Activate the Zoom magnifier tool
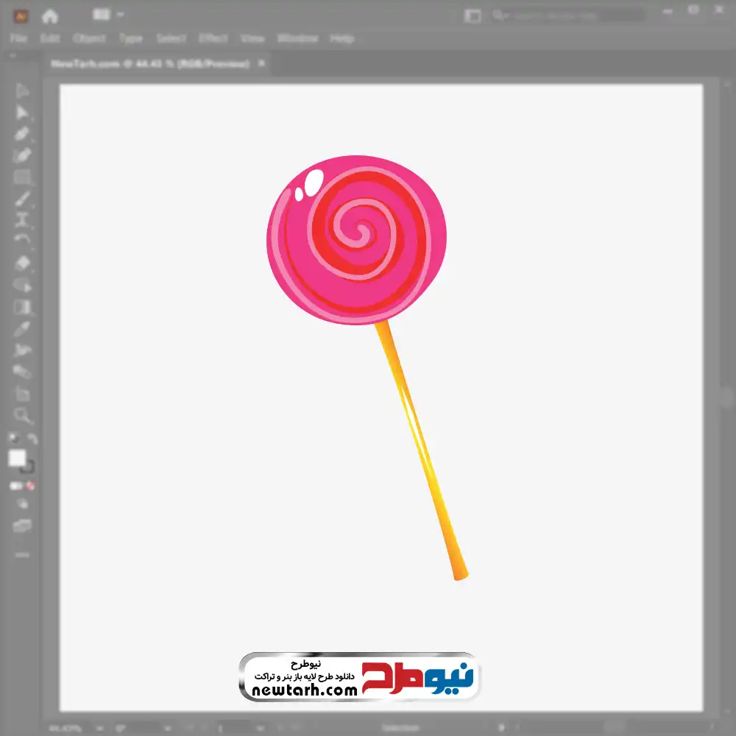 [22, 416]
